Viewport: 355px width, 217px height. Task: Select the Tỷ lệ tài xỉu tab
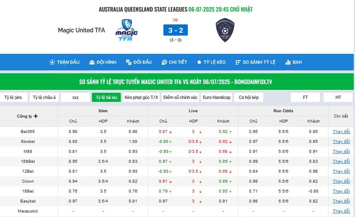coord(106,97)
